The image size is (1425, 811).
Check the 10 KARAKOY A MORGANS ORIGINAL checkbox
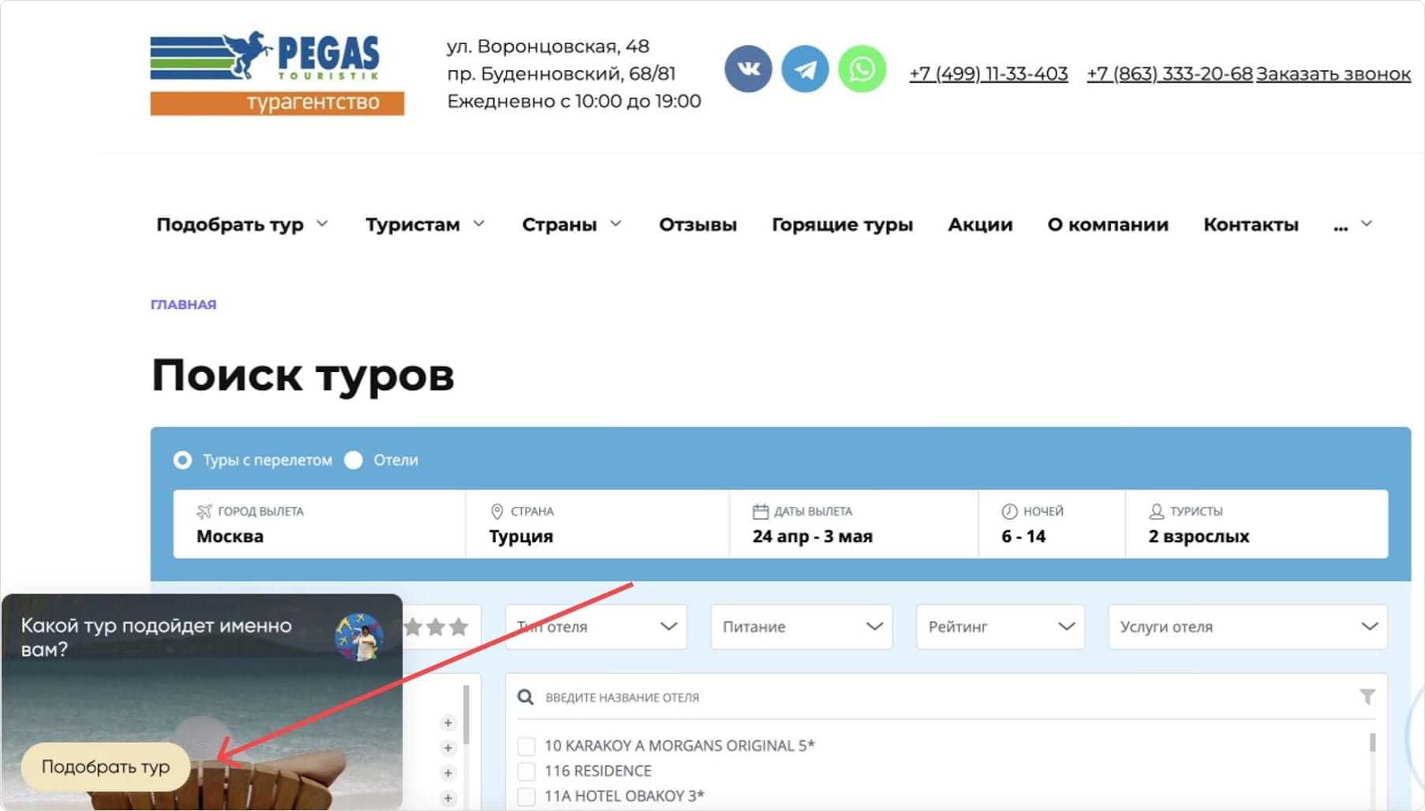pyautogui.click(x=527, y=745)
